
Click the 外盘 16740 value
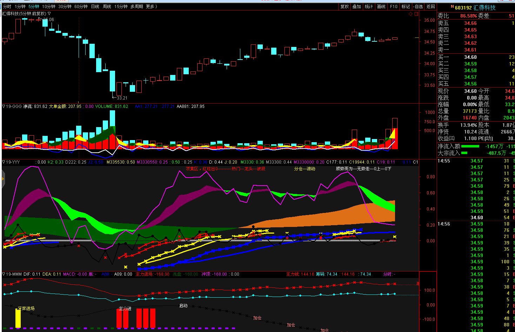470,118
